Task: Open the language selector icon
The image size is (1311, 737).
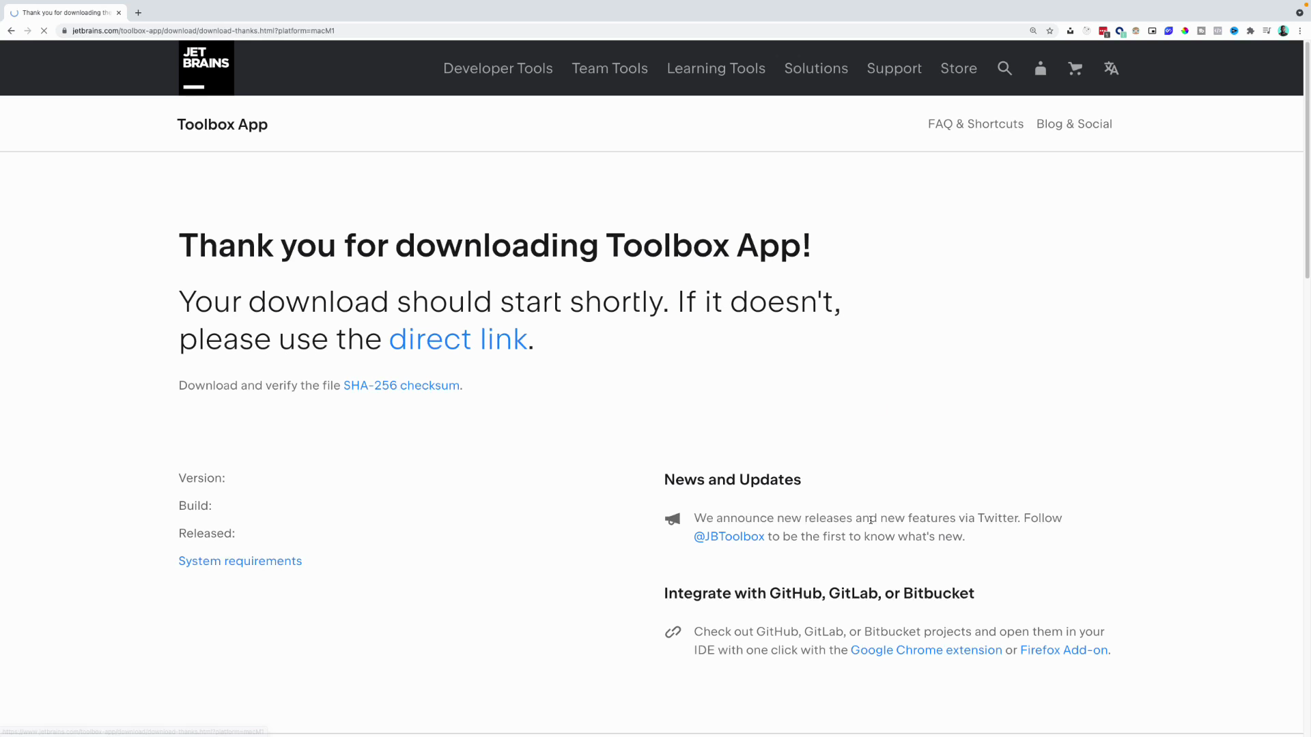Action: 1111,68
